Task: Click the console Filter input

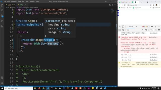Action: (x=152, y=30)
